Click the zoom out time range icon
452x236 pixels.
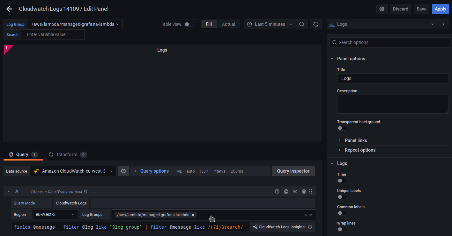coord(302,24)
